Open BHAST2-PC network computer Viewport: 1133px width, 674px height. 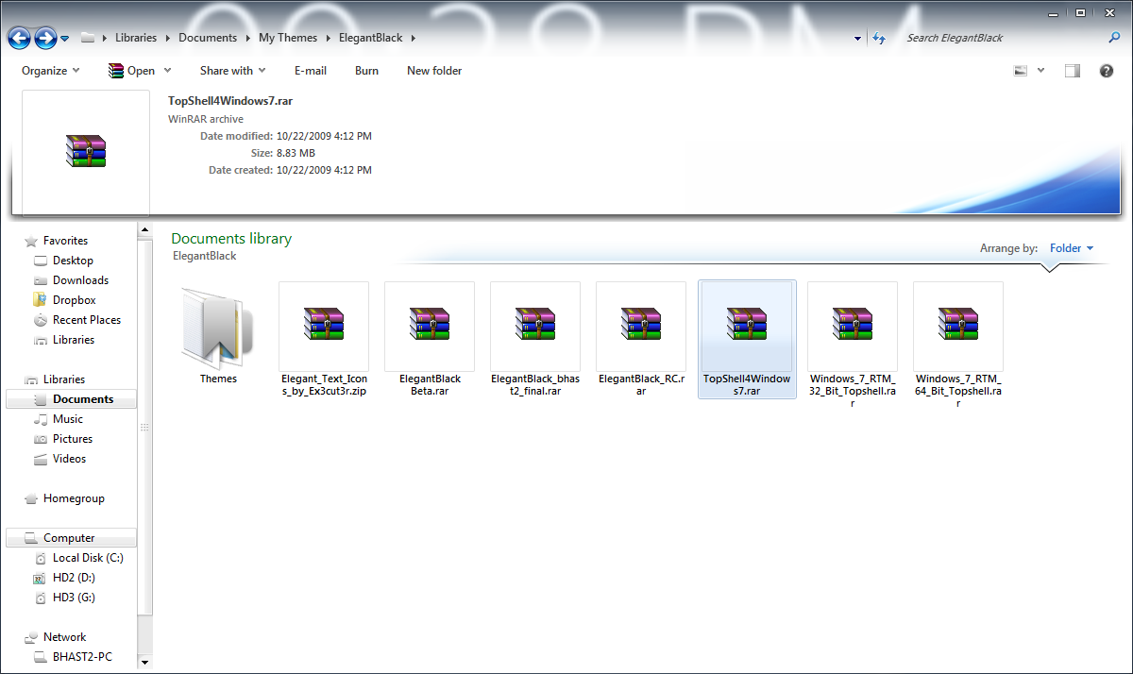[82, 657]
